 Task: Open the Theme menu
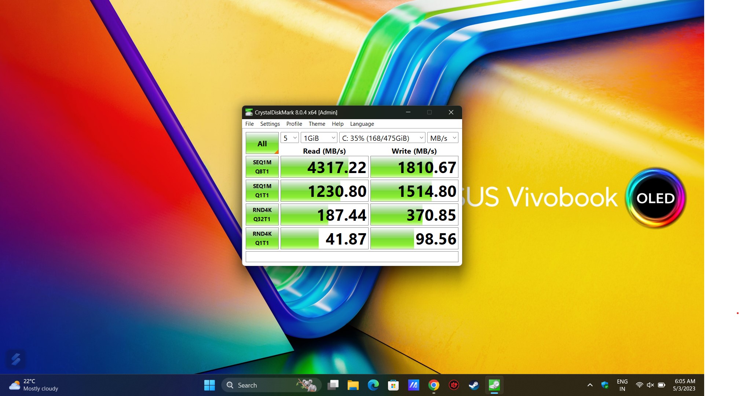tap(317, 124)
